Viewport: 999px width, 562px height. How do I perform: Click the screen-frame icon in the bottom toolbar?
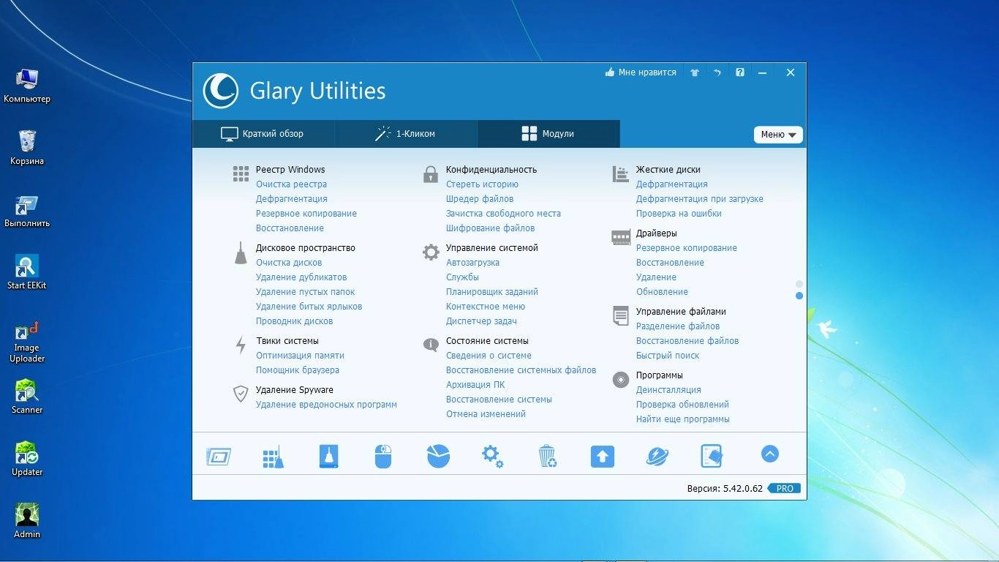click(219, 457)
